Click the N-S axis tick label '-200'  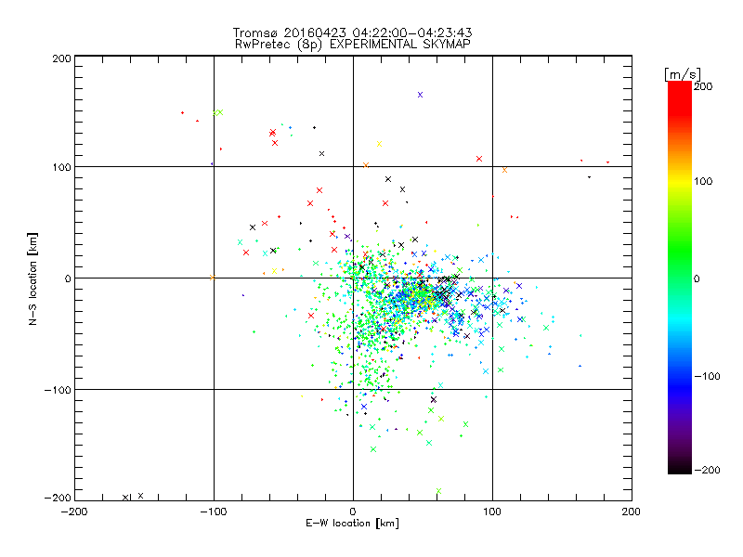(58, 498)
